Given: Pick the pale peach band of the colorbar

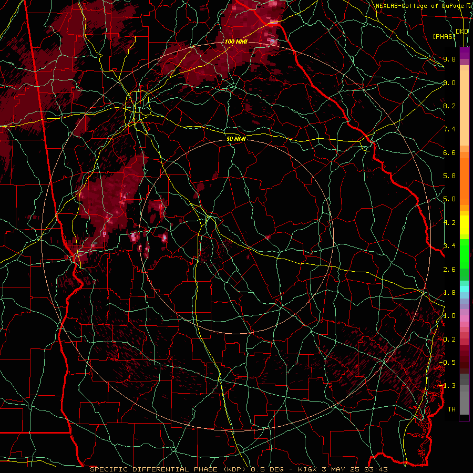Looking at the screenshot, I should tap(464, 109).
